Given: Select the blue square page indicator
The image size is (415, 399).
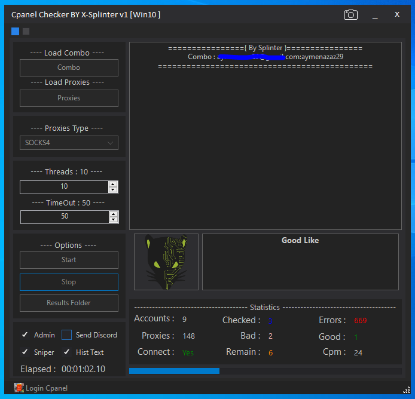Looking at the screenshot, I should click(x=16, y=31).
